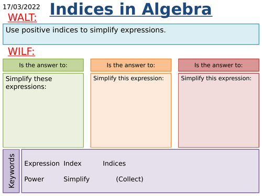262x196 pixels.
Task: Select the 'Use positive indices' sentence
Action: coord(85,30)
